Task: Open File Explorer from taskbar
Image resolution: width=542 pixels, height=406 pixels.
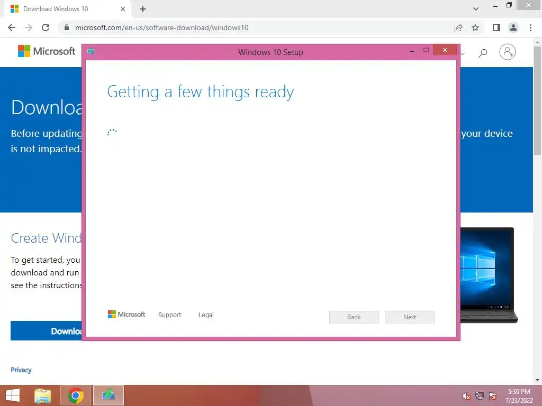Action: click(x=43, y=395)
